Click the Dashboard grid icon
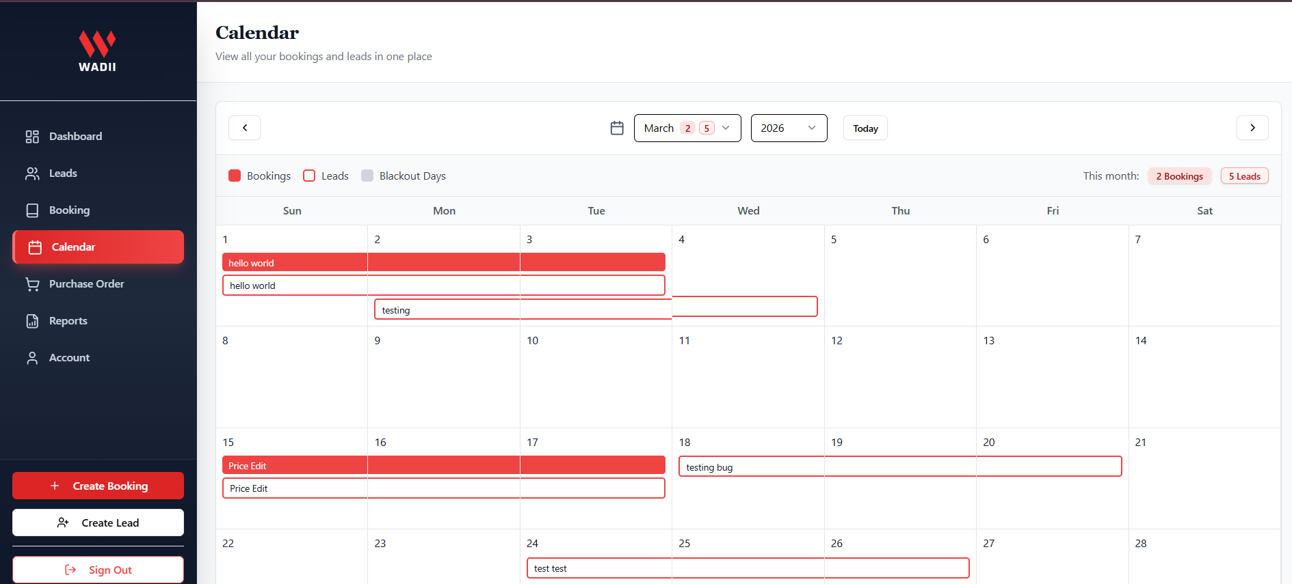The width and height of the screenshot is (1292, 584). [x=32, y=137]
